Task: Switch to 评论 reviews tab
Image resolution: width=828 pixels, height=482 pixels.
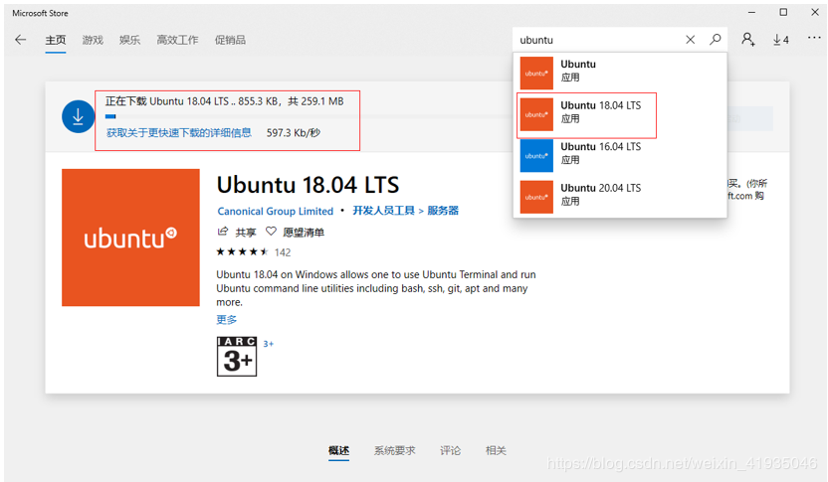Action: coord(451,450)
